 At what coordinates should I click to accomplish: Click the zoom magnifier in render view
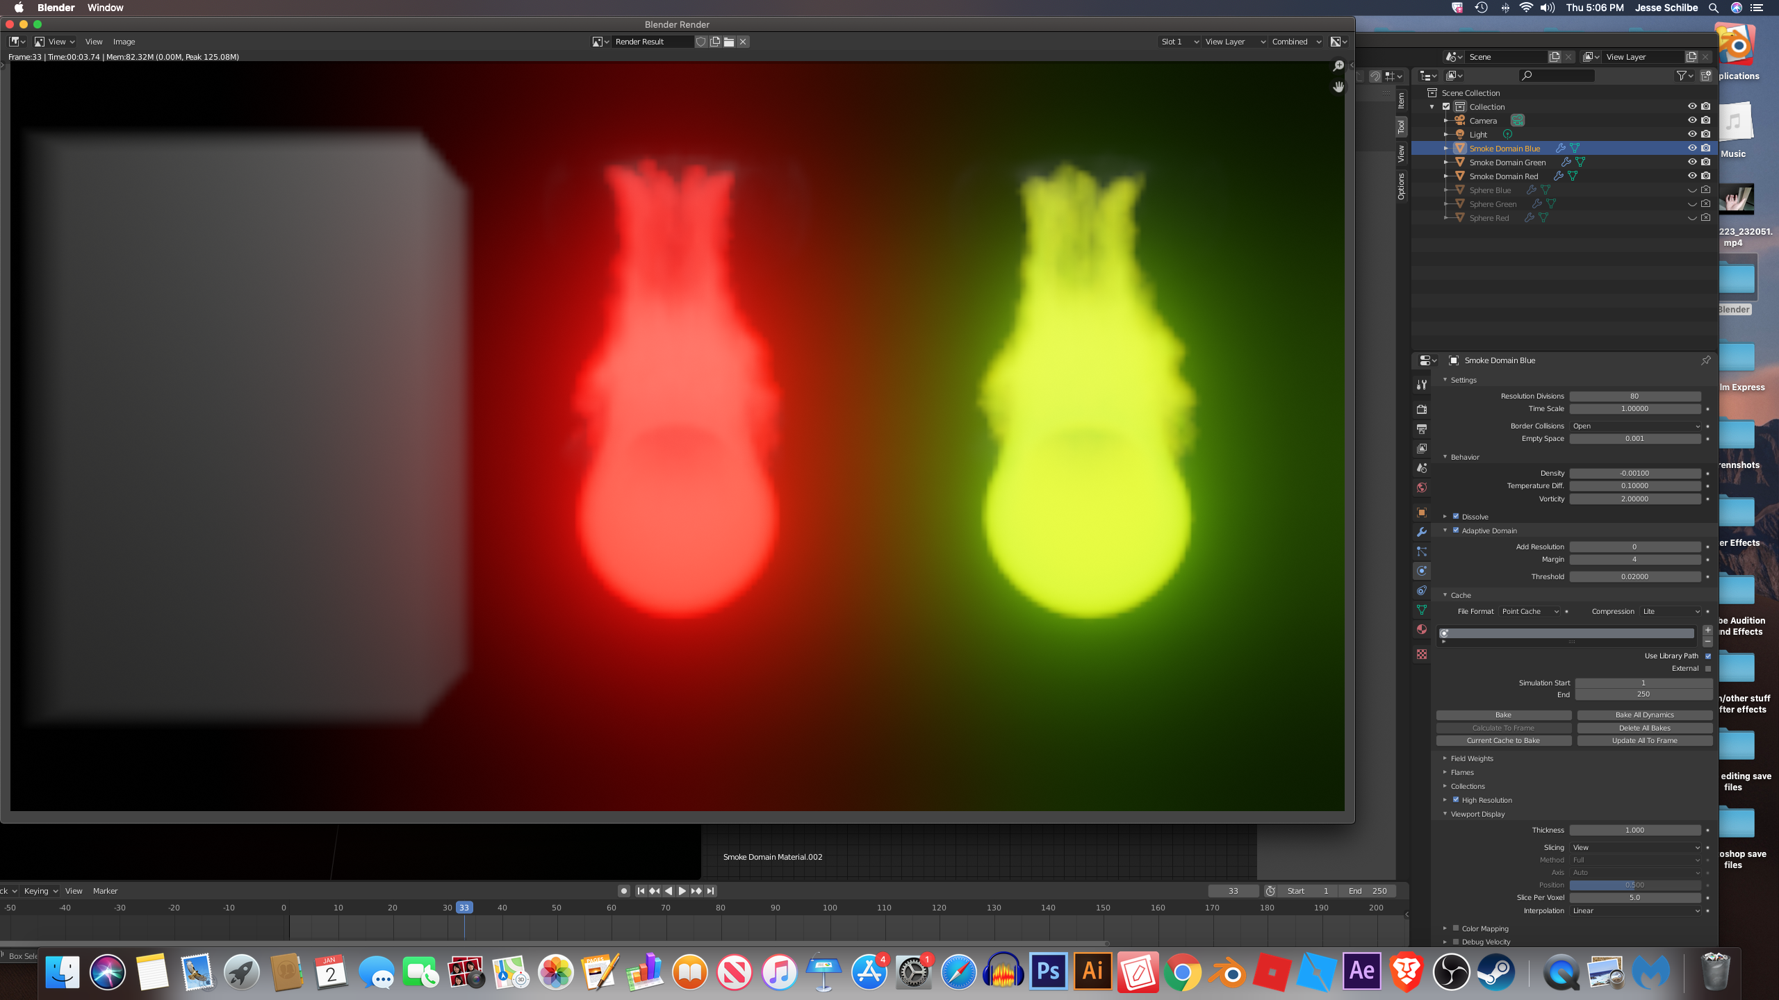[1338, 66]
